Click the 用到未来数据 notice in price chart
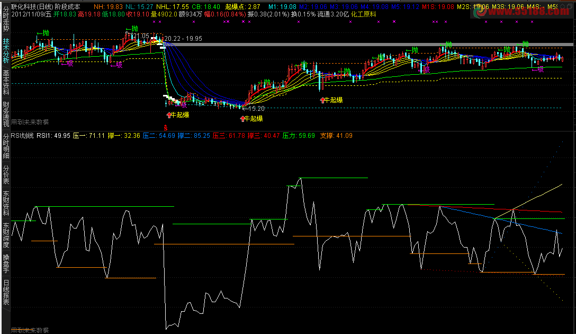 30,122
